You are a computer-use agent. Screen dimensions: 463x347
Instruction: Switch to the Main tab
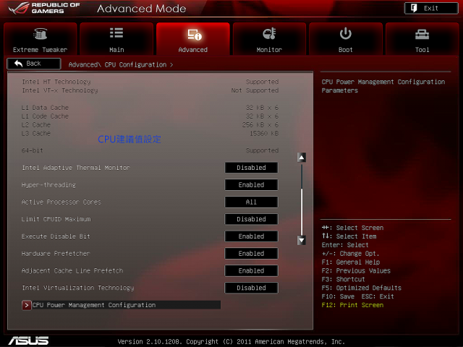116,38
